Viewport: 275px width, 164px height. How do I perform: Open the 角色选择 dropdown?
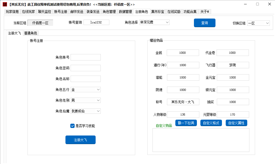tap(154, 22)
